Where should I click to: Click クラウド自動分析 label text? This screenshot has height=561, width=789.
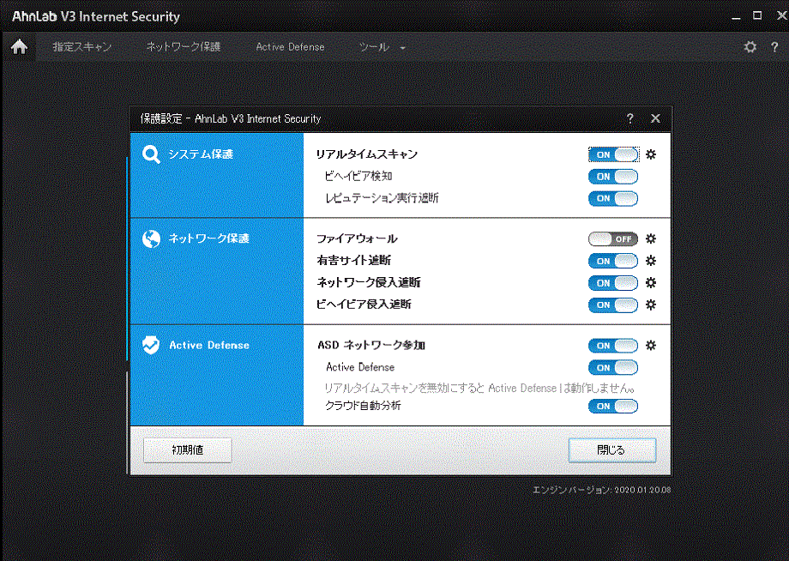pyautogui.click(x=363, y=406)
